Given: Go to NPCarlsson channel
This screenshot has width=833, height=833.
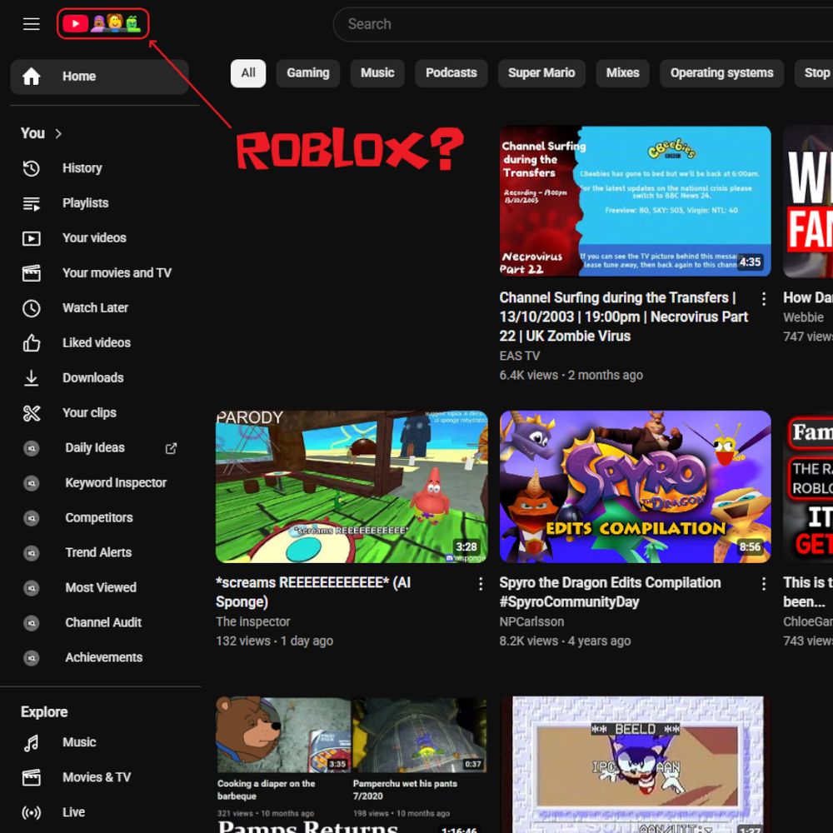Looking at the screenshot, I should [531, 621].
